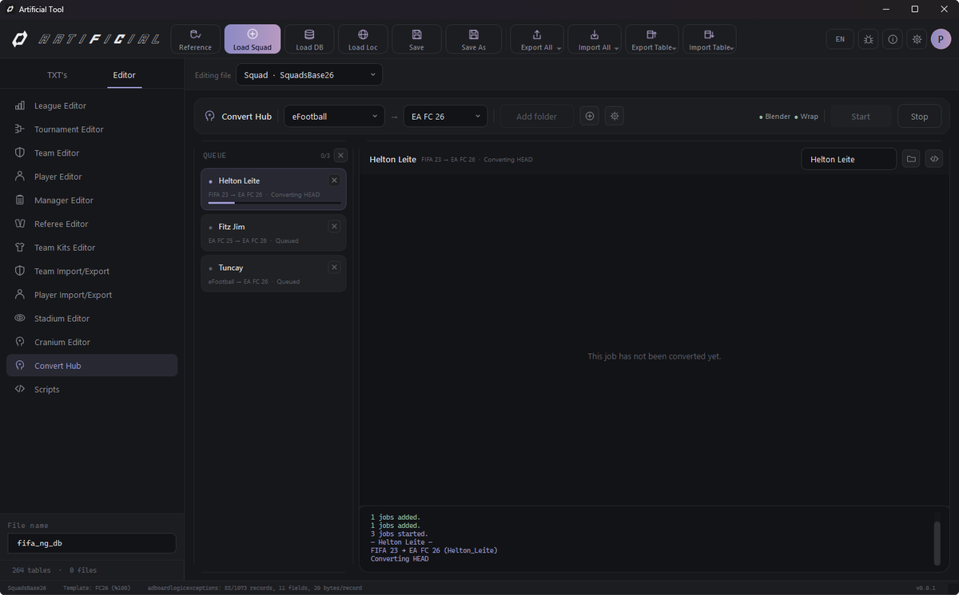
Task: Click the bug report icon
Action: [x=868, y=39]
